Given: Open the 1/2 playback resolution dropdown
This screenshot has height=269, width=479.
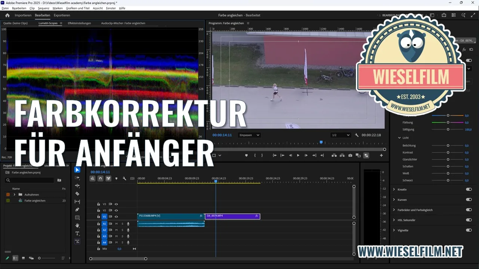Looking at the screenshot, I should (341, 135).
